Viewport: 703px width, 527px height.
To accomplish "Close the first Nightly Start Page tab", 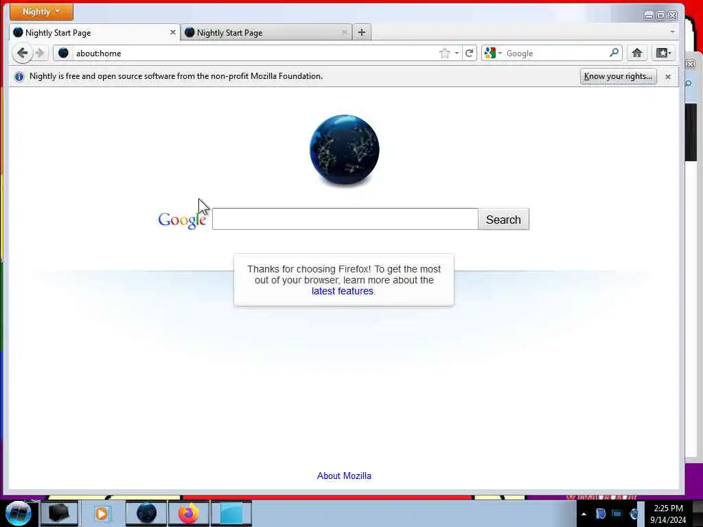I will pos(172,33).
